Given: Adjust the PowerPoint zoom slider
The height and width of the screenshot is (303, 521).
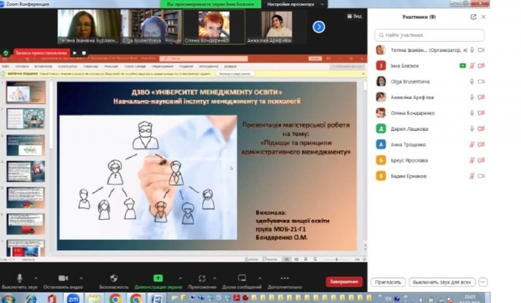Looking at the screenshot, I should 337,259.
